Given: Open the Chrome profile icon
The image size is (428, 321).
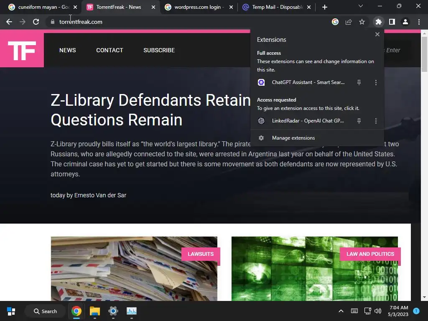Looking at the screenshot, I should point(405,22).
